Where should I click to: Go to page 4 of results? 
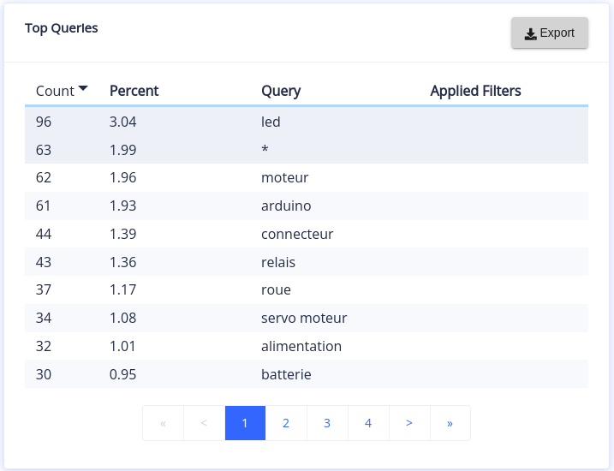point(368,423)
